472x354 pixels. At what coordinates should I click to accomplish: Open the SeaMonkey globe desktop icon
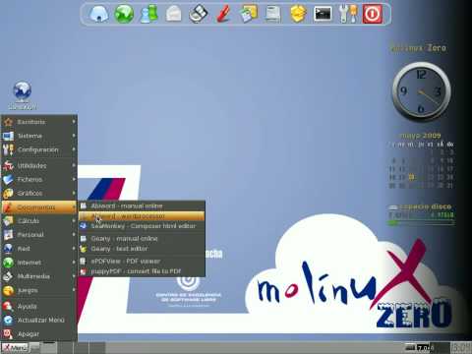[x=23, y=91]
